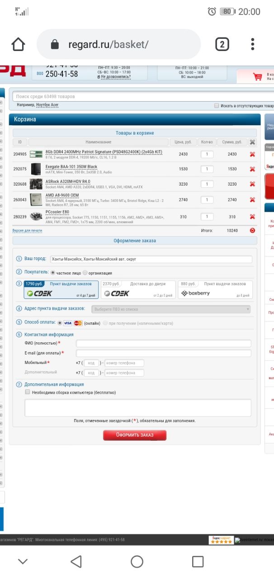274x578 pixels.
Task: Click the shopping cart icon in header
Action: pyautogui.click(x=258, y=77)
